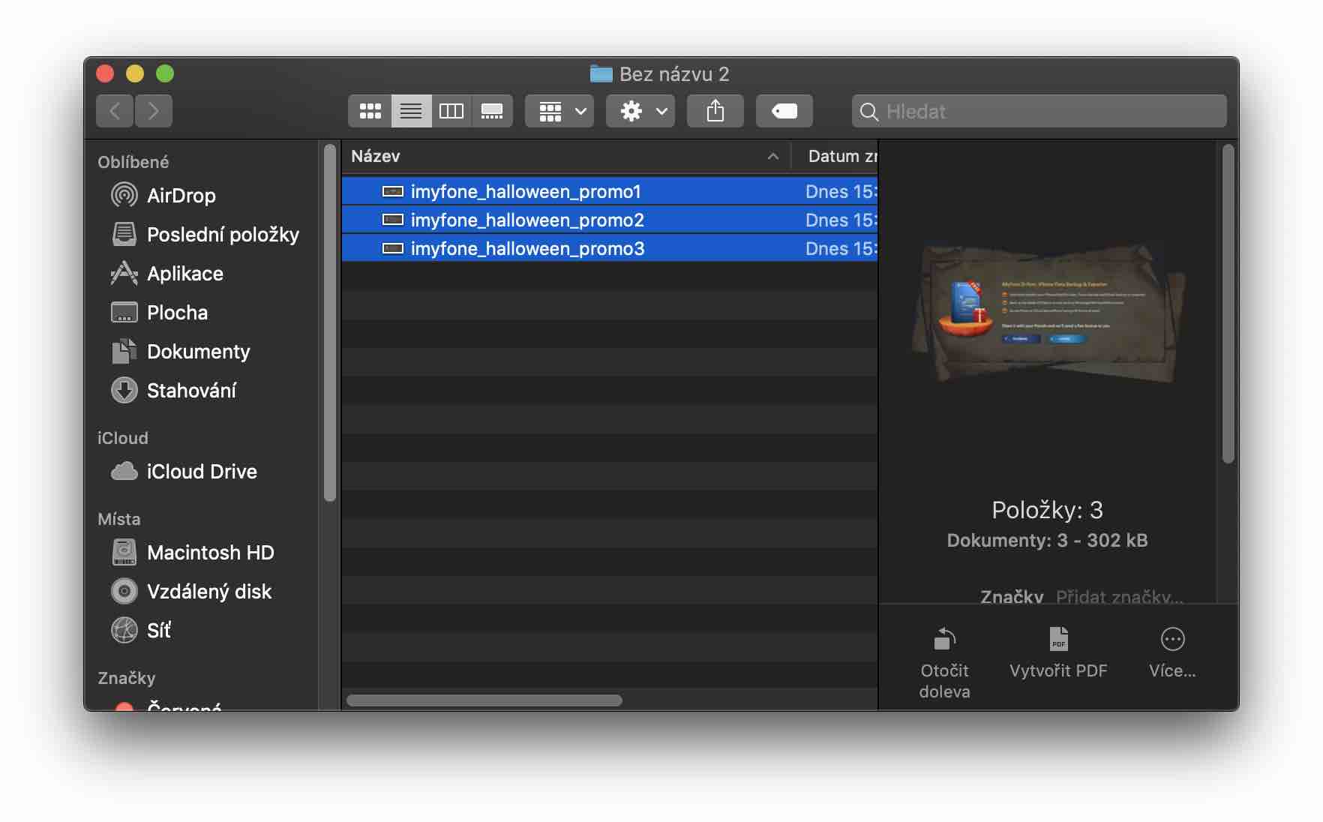Select file imyfone_halloween_promo2
This screenshot has height=822, width=1323.
click(610, 220)
